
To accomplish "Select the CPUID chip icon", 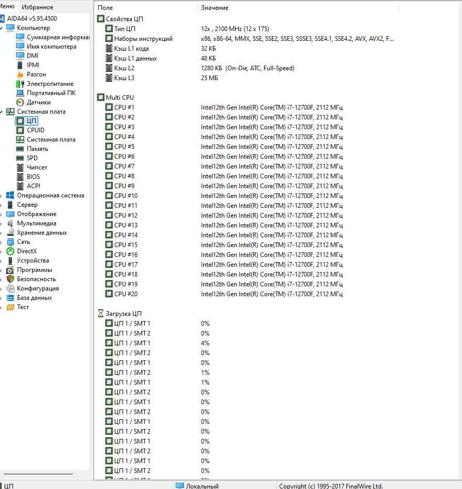I will 20,130.
